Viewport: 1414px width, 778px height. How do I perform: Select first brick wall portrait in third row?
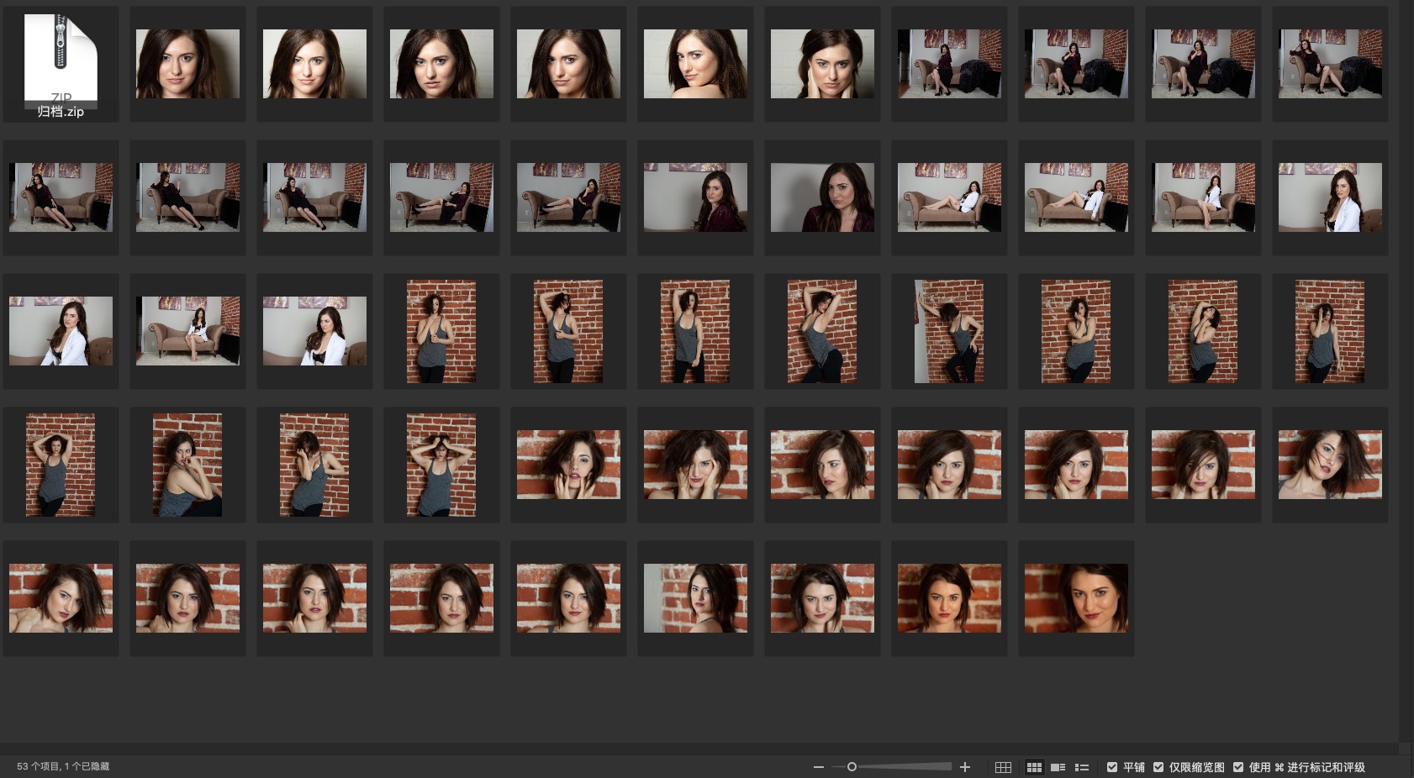coord(441,331)
